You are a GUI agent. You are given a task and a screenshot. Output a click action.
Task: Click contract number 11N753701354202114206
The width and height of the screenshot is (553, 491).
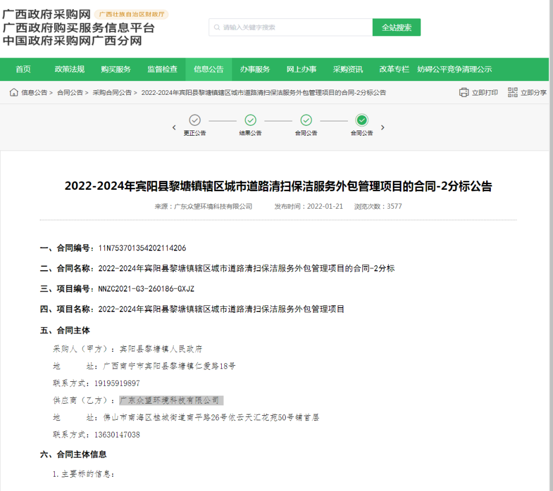[x=142, y=248]
